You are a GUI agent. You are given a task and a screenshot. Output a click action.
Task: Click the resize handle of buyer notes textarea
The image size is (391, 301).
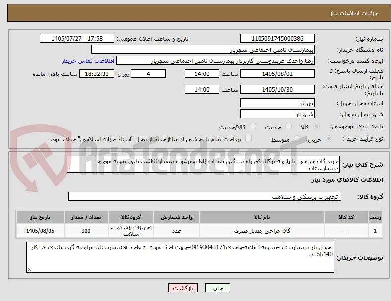click(29, 269)
